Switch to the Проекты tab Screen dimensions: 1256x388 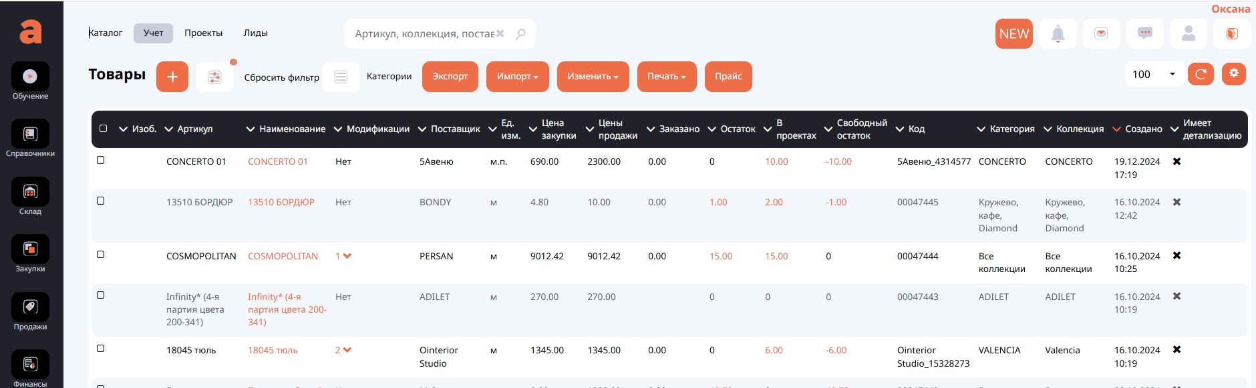[203, 33]
